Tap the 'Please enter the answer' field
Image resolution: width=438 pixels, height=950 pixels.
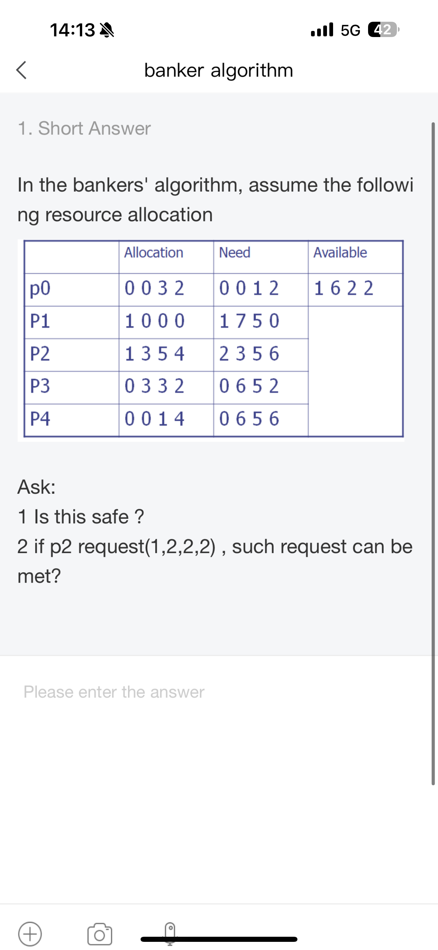point(113,692)
